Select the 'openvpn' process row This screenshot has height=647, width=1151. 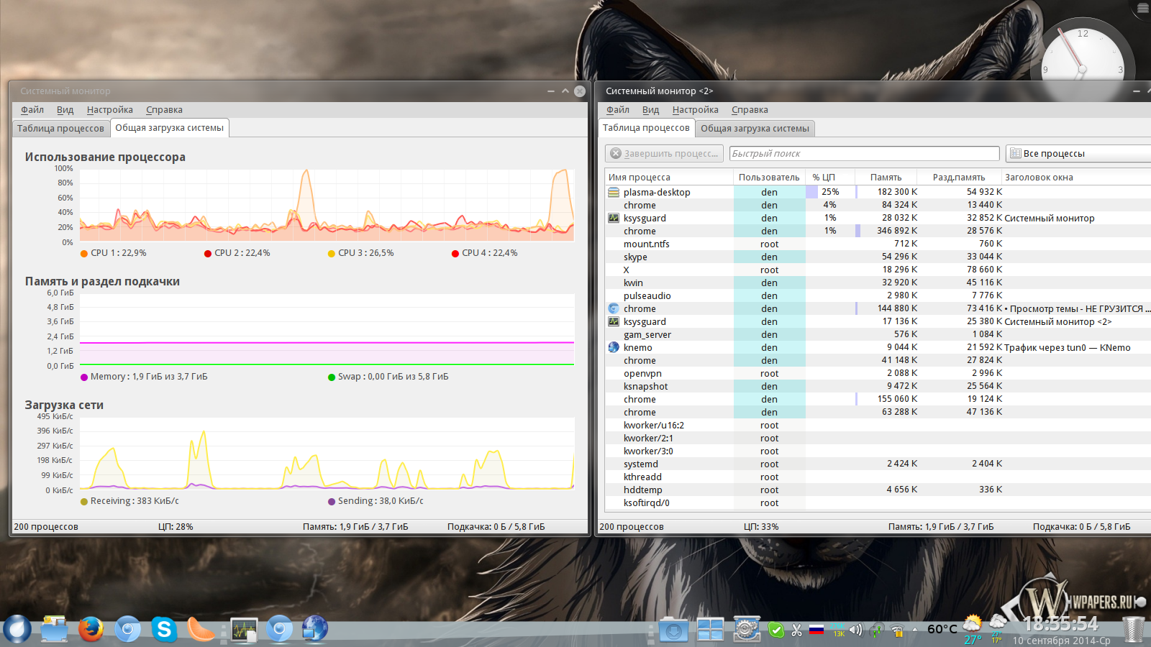tap(878, 373)
